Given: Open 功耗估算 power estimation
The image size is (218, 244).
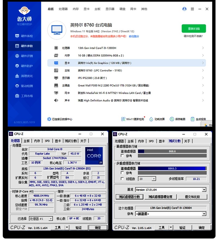Looking at the screenshot, I should coord(157,119).
